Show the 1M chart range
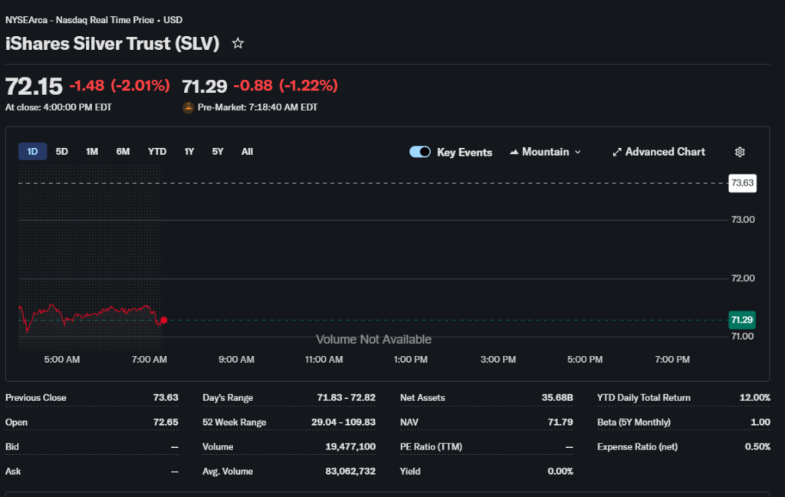The height and width of the screenshot is (497, 785). pos(92,152)
